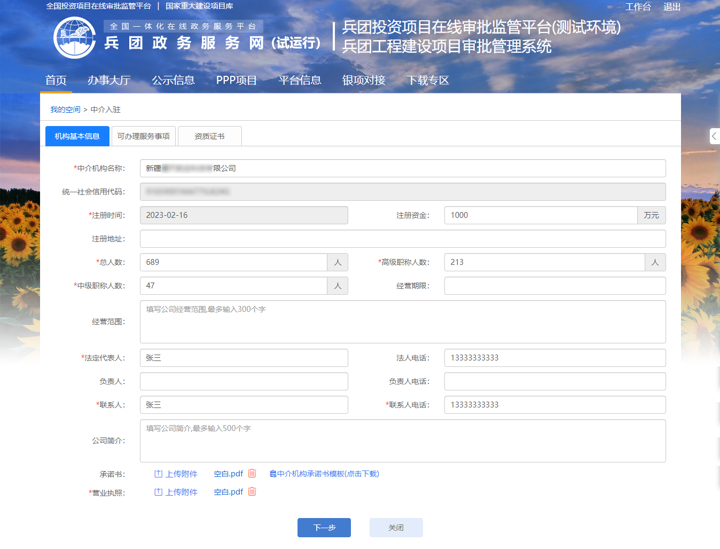The height and width of the screenshot is (549, 720).
Task: Click the platform globe logo
Action: click(75, 38)
